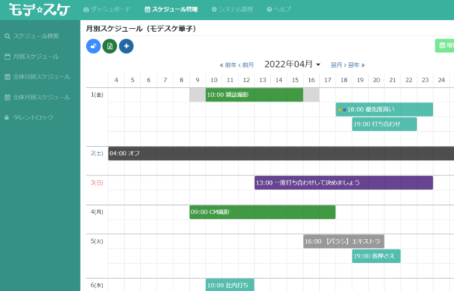Open the 18:00 優先度高い event
Viewport: 454px width, 291px height.
click(384, 109)
